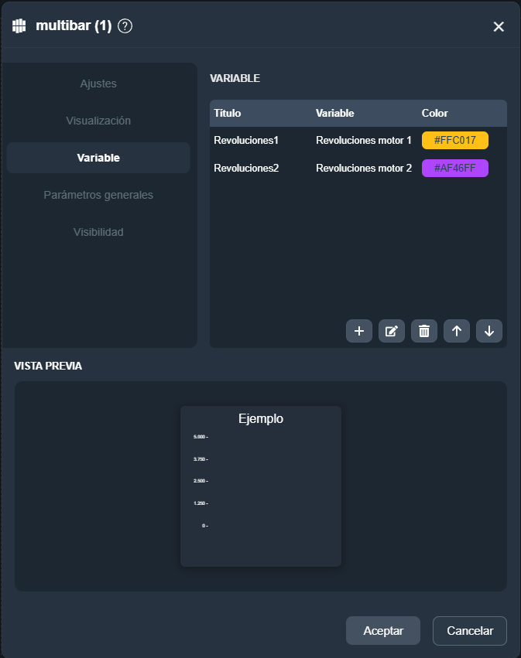521x658 pixels.
Task: Click the multibar widget icon in header
Action: (19, 26)
